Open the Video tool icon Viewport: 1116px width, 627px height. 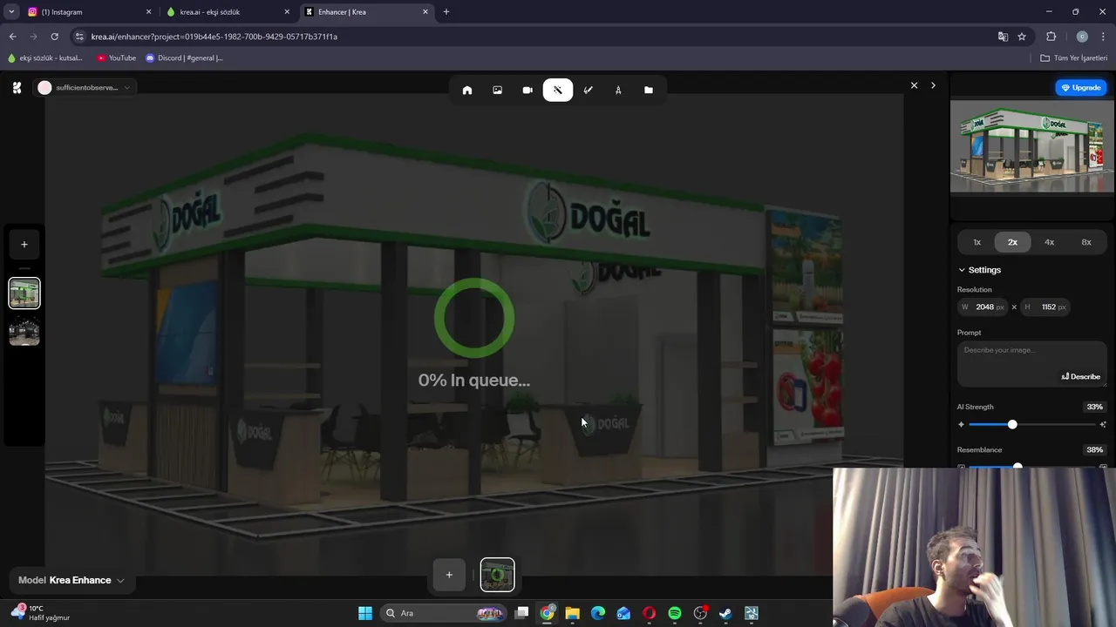pyautogui.click(x=527, y=90)
